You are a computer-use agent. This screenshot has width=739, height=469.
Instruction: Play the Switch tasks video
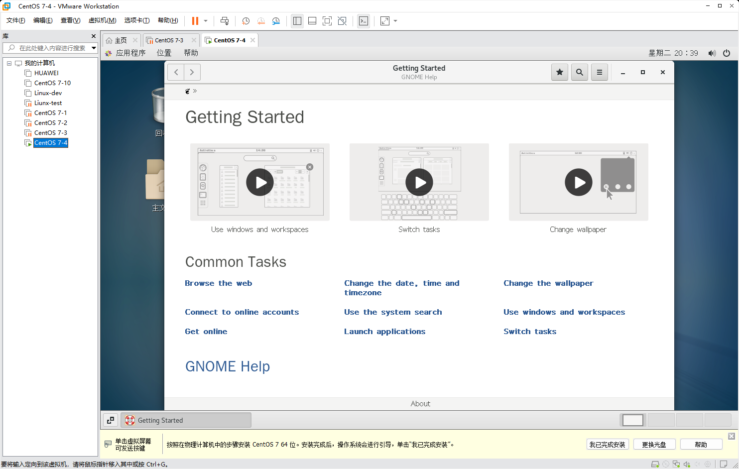419,182
